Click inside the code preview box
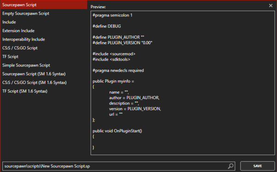Viewport: 277px width, 172px height. coord(183,83)
